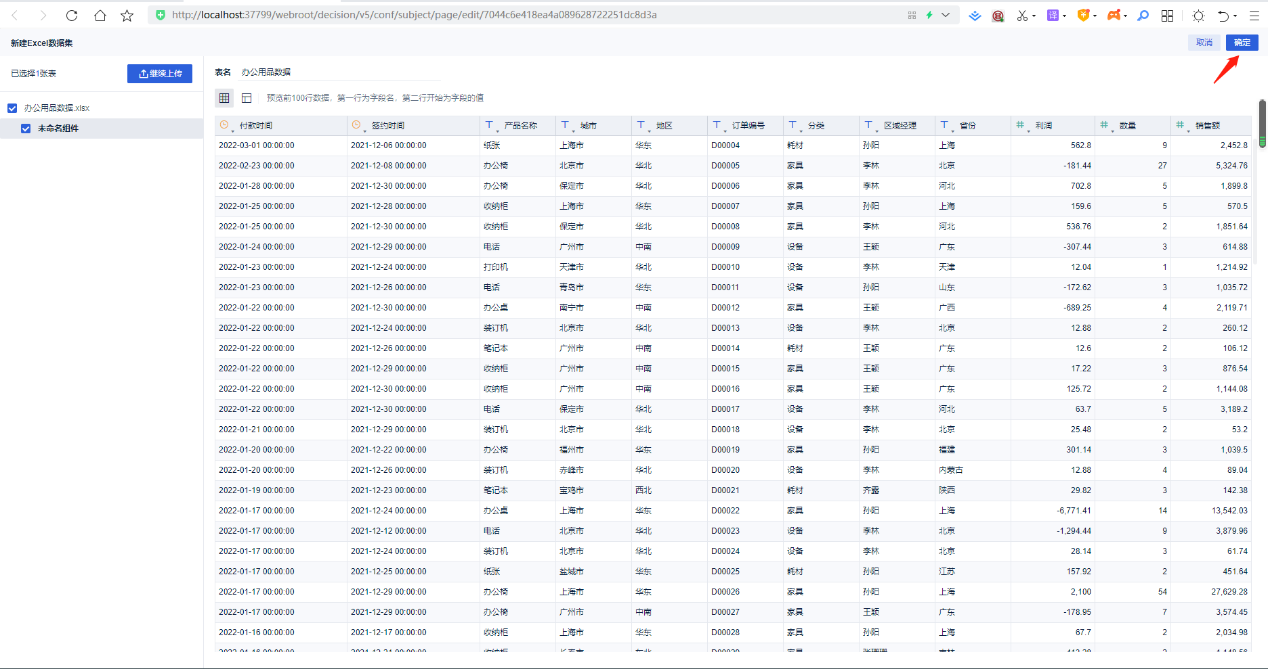Switch to data grid preview view
Image resolution: width=1268 pixels, height=669 pixels.
click(x=224, y=98)
